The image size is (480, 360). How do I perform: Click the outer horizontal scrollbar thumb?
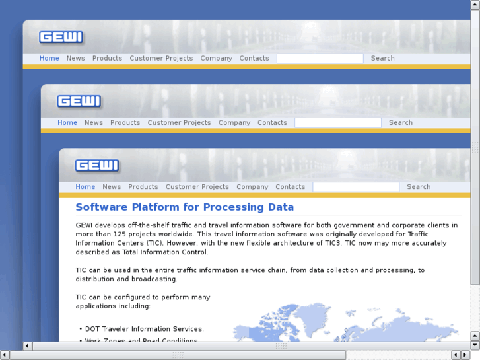[x=178, y=355]
